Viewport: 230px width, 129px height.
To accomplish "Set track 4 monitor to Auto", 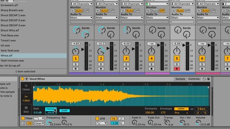I will (155, 11).
